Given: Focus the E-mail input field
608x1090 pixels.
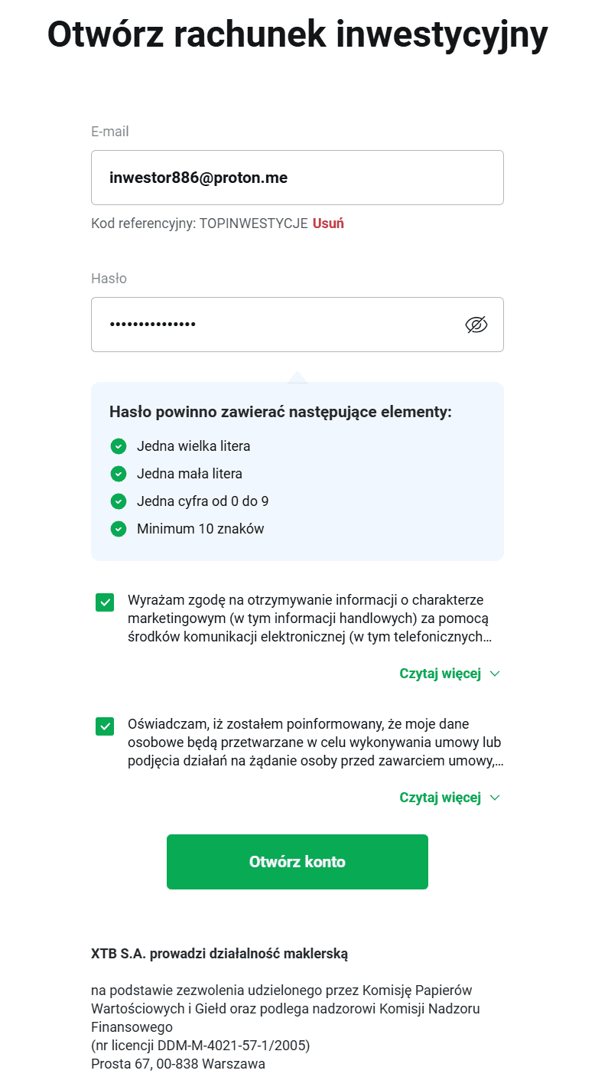Looking at the screenshot, I should pos(297,178).
